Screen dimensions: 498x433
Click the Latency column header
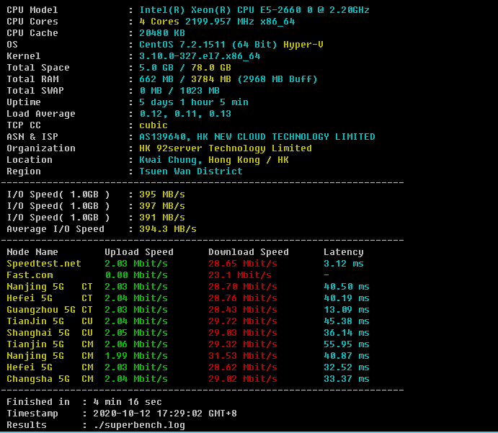344,252
